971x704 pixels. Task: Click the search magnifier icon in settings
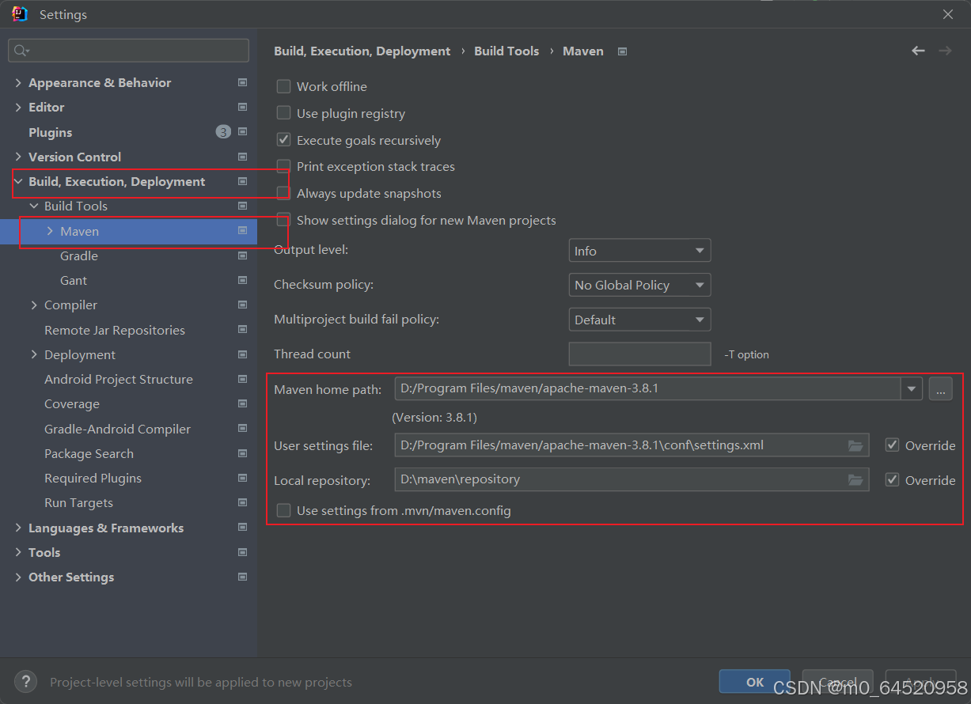click(x=21, y=51)
